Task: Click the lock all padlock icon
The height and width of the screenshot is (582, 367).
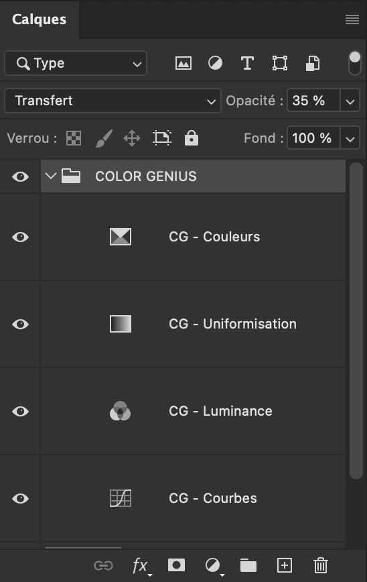Action: click(x=192, y=137)
